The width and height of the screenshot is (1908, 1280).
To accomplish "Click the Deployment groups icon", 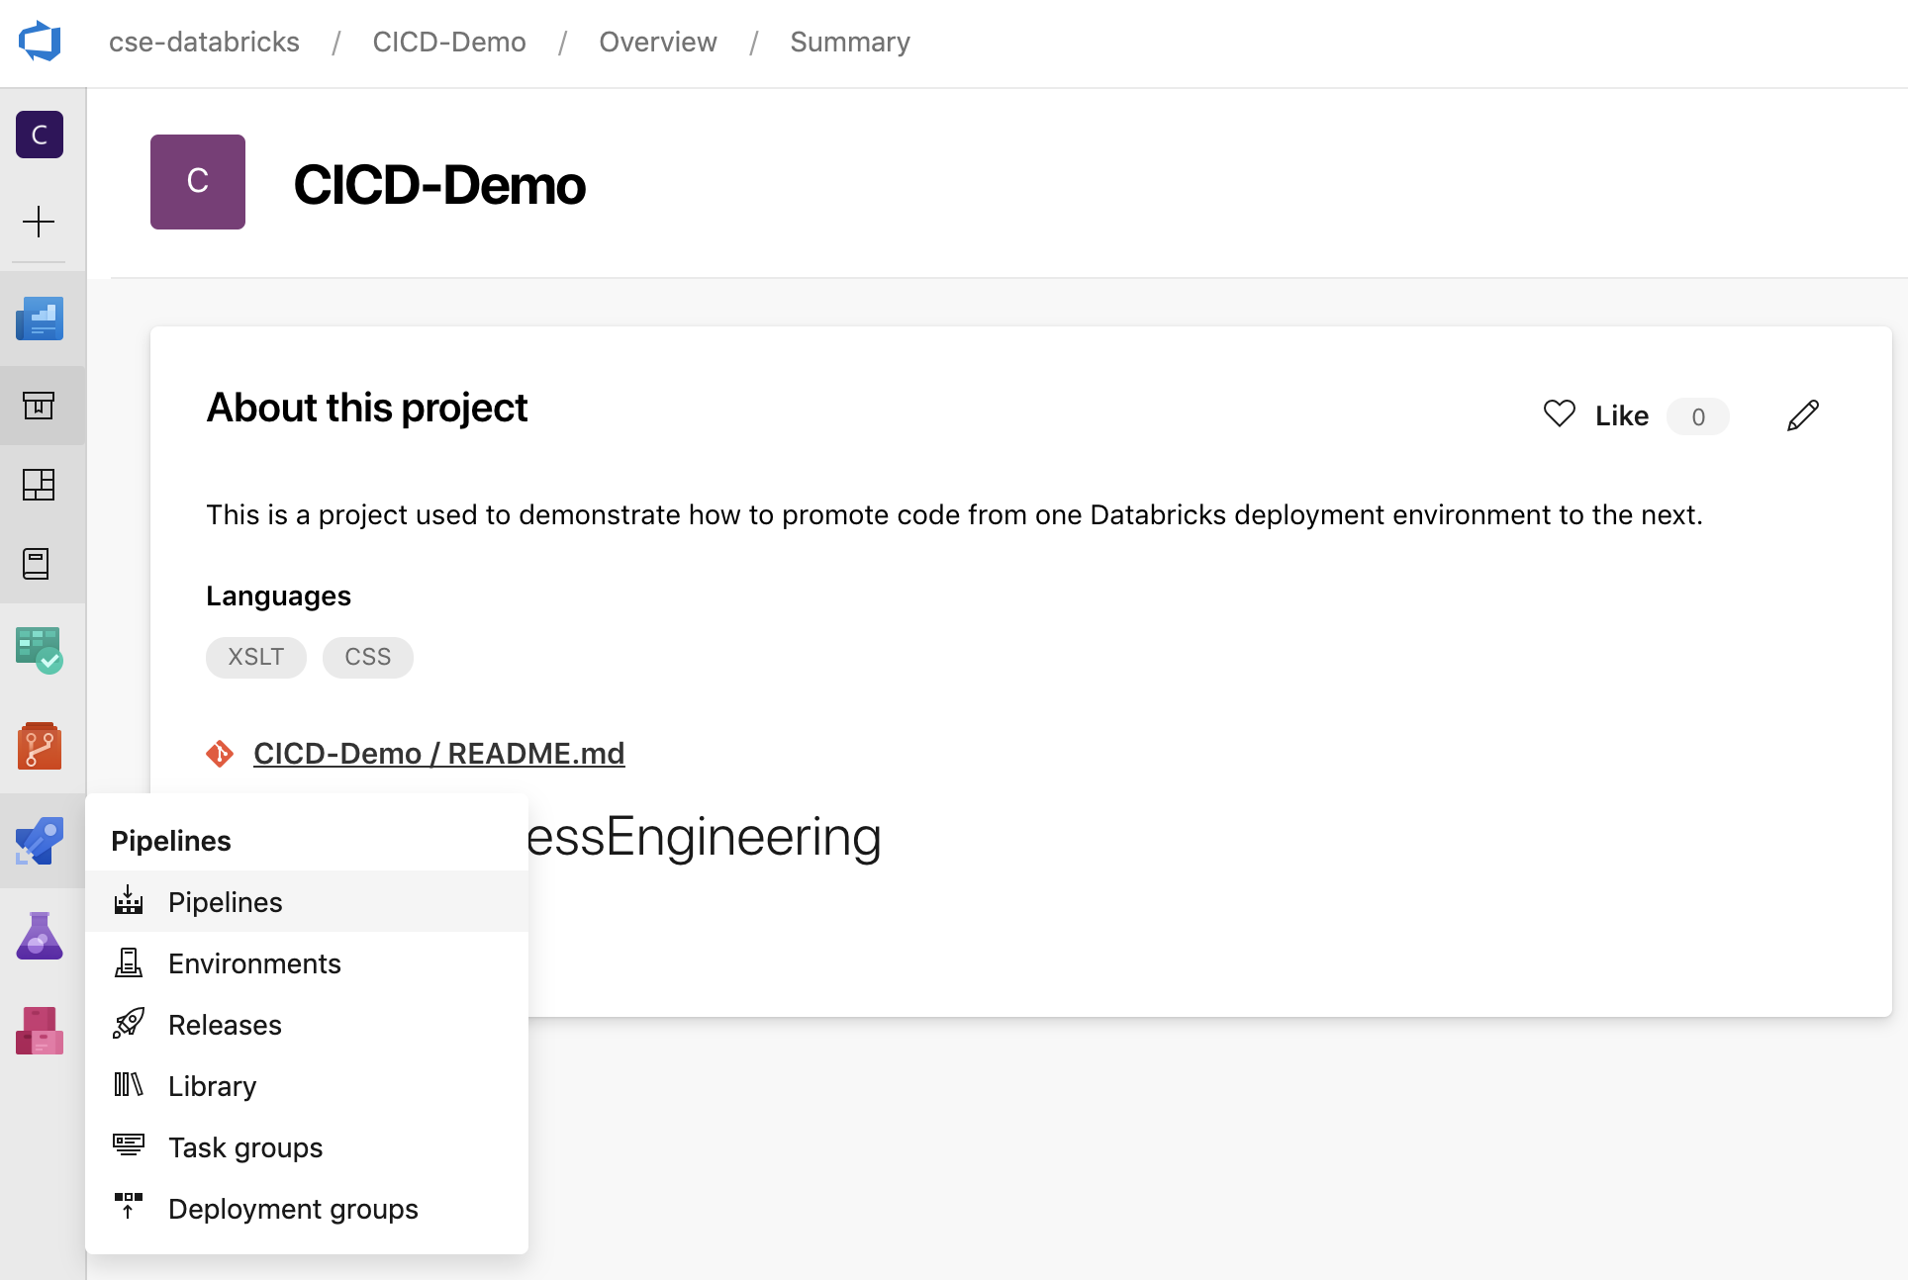I will pos(129,1207).
